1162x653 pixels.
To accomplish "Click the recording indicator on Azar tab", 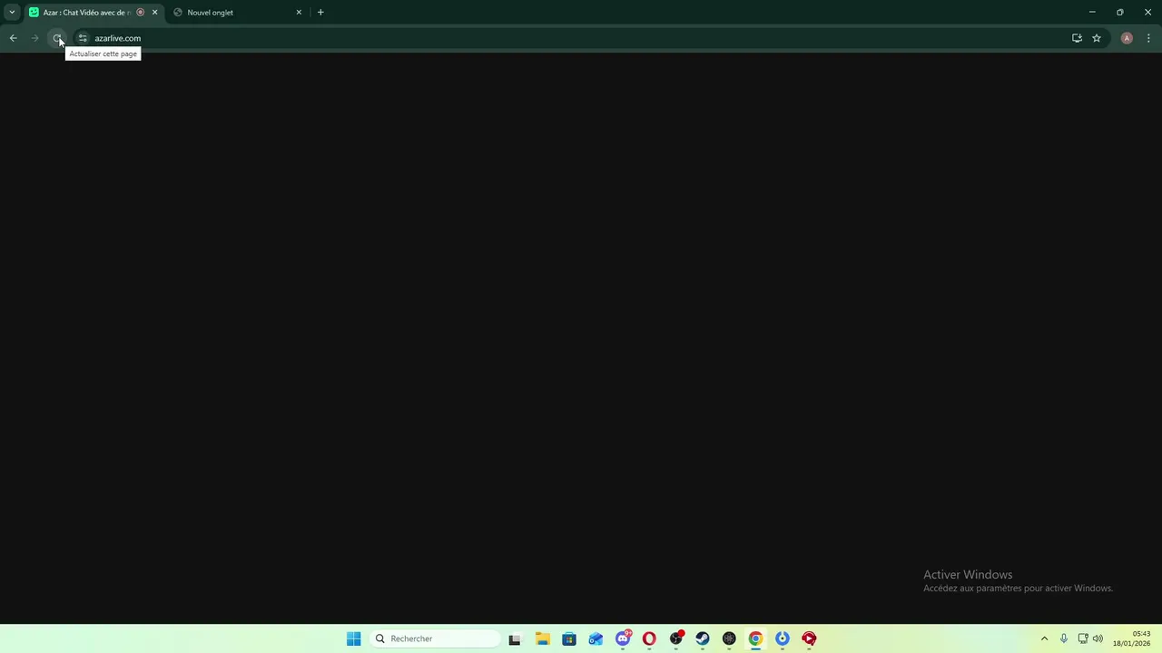I will (140, 13).
